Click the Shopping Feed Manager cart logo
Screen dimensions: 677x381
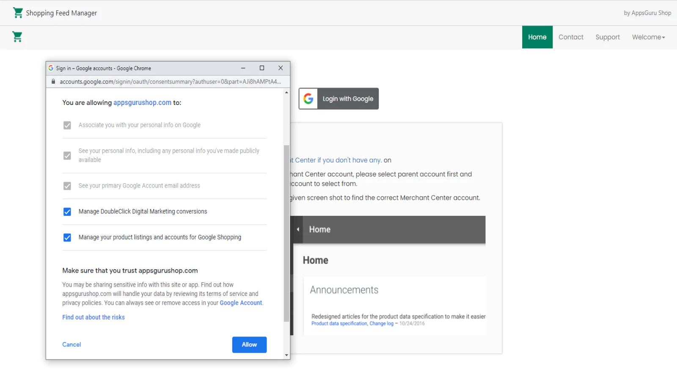tap(18, 13)
